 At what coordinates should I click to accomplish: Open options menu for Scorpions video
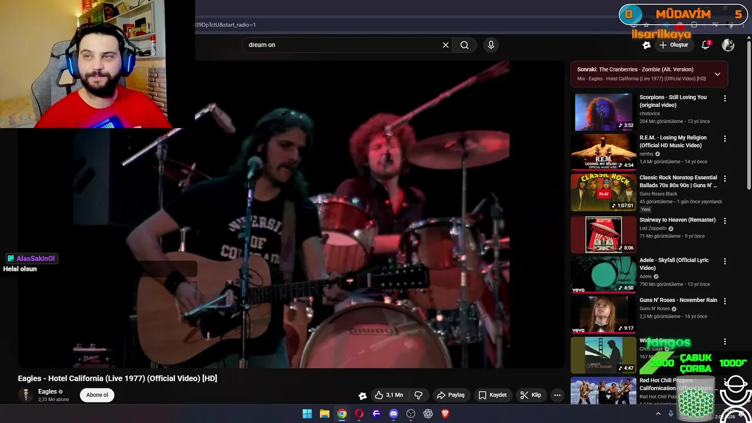[x=724, y=99]
